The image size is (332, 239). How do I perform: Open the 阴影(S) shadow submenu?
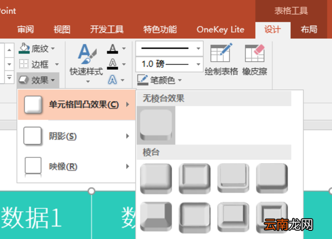[77, 136]
